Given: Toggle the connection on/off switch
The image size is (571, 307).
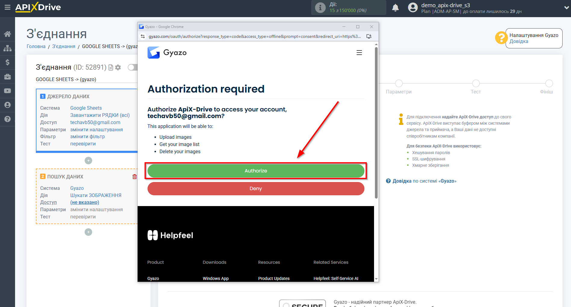Looking at the screenshot, I should 132,67.
